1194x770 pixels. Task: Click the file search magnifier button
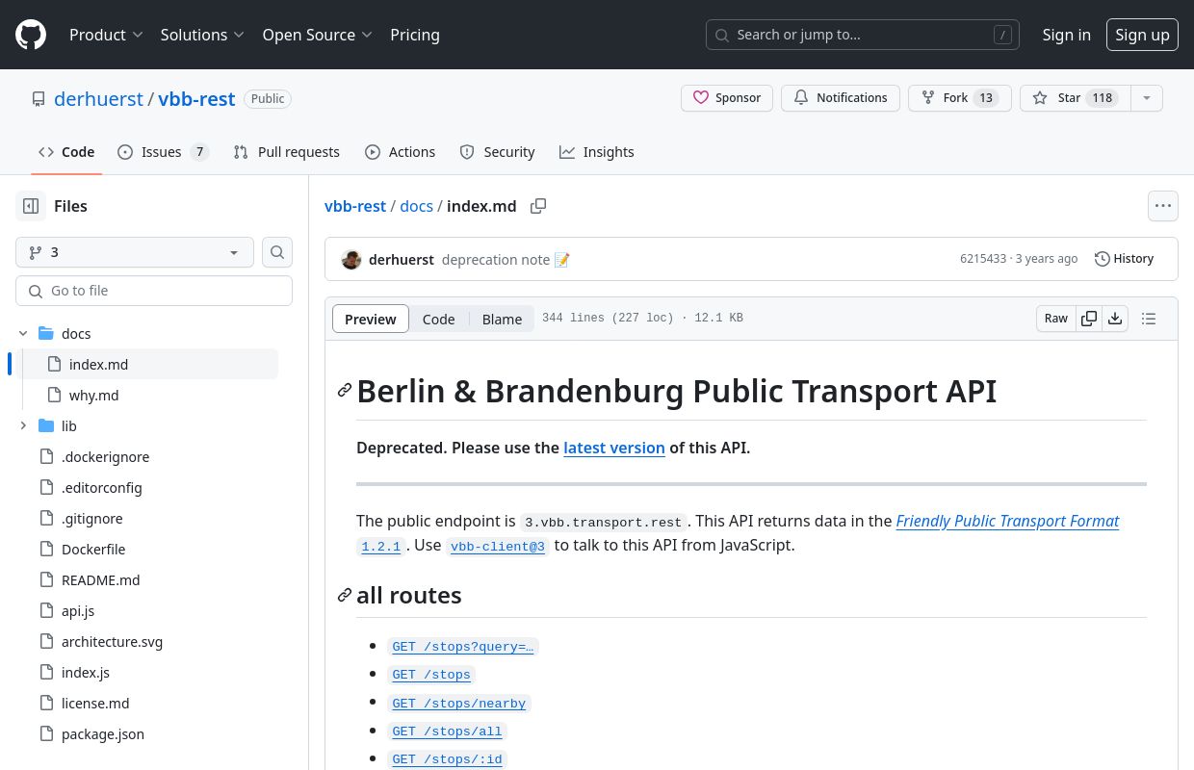277,252
